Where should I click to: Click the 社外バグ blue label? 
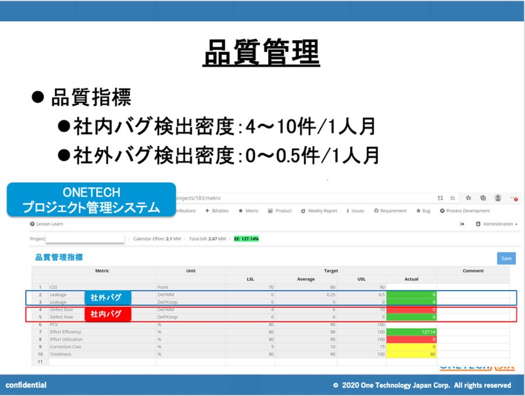[x=107, y=298]
